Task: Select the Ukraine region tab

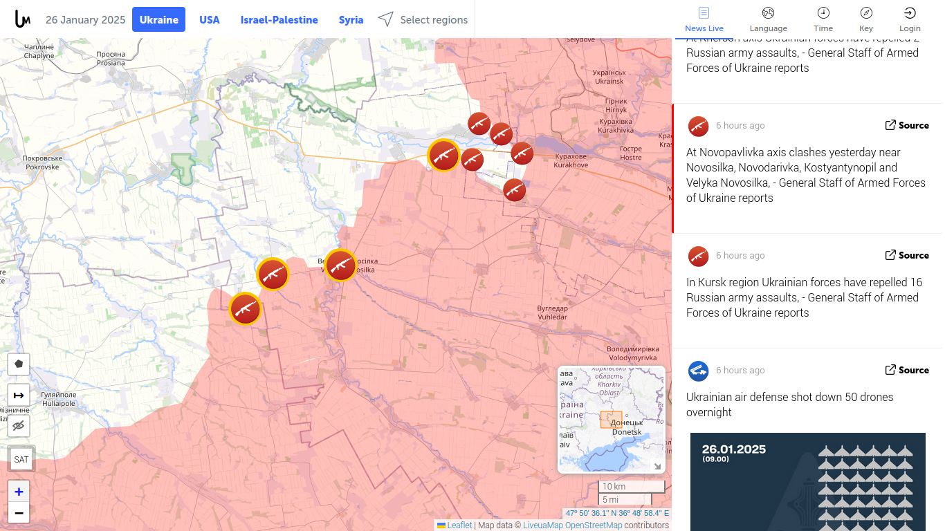Action: pos(159,20)
